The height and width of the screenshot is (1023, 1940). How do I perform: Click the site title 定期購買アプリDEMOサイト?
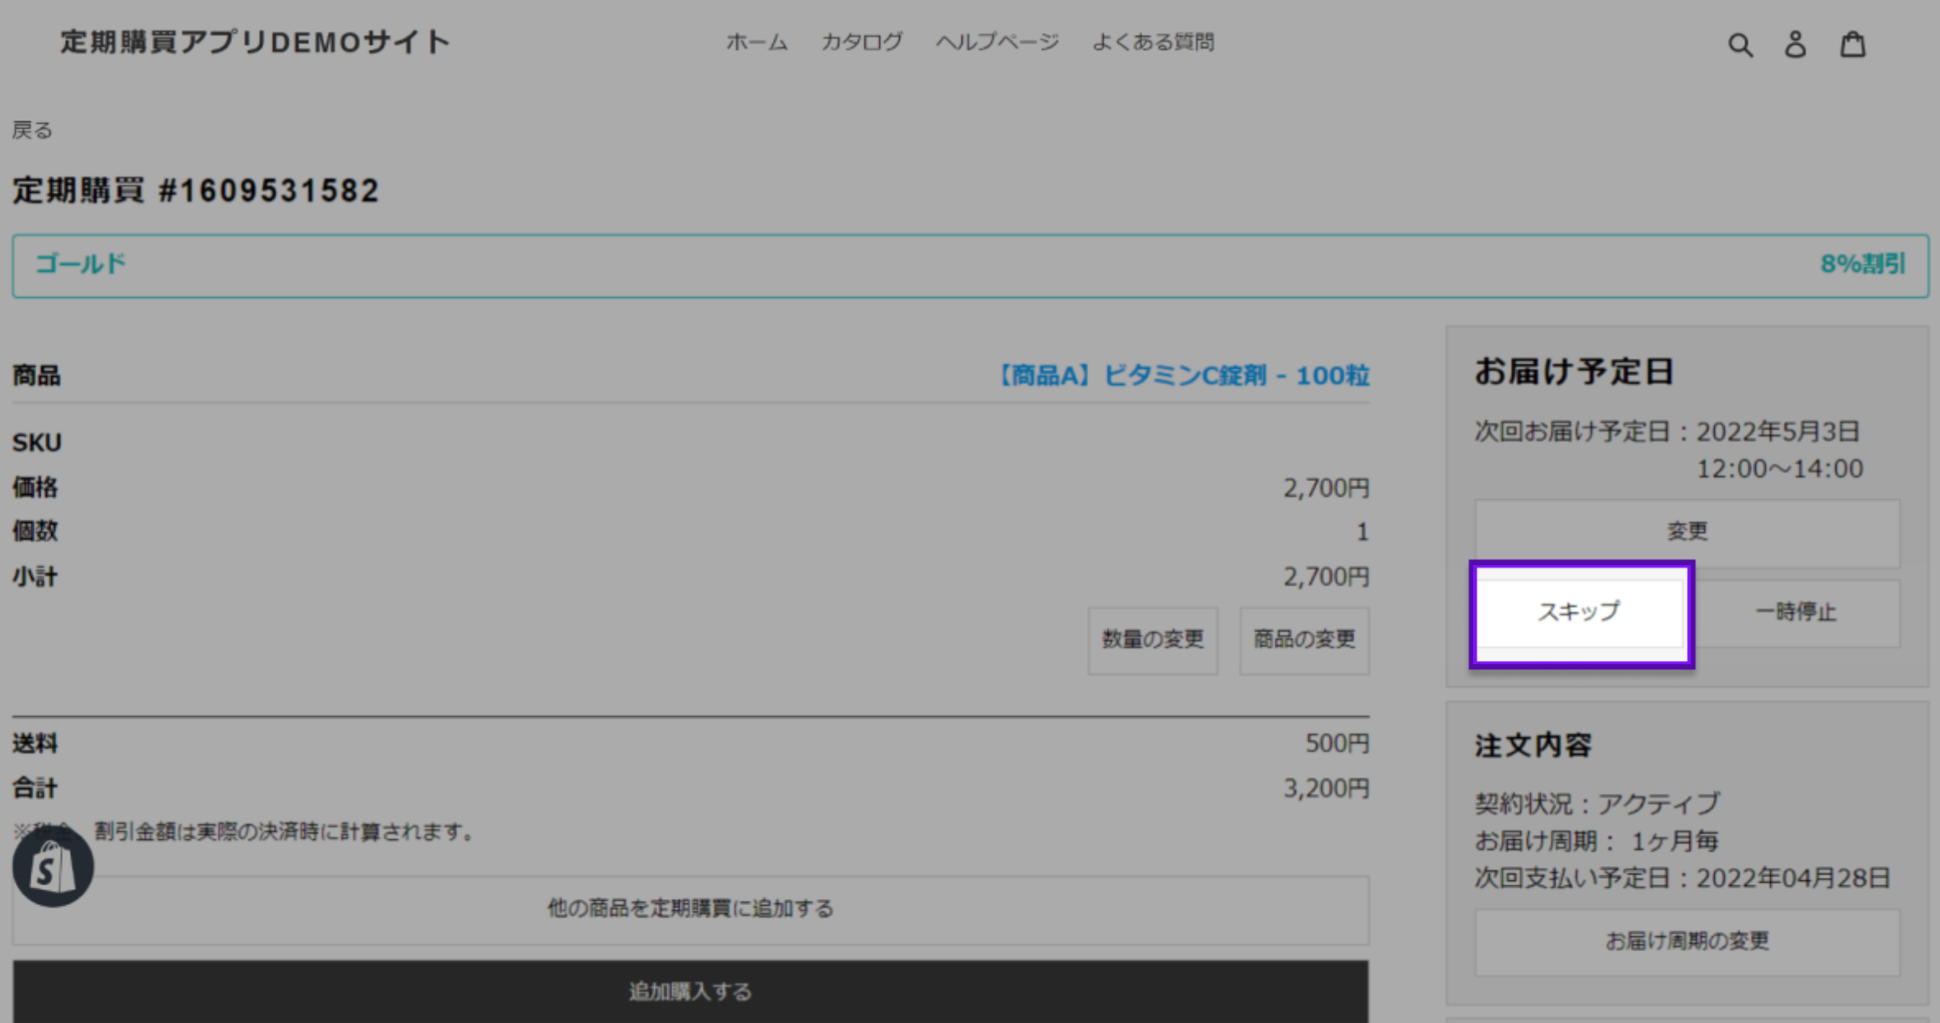[255, 42]
